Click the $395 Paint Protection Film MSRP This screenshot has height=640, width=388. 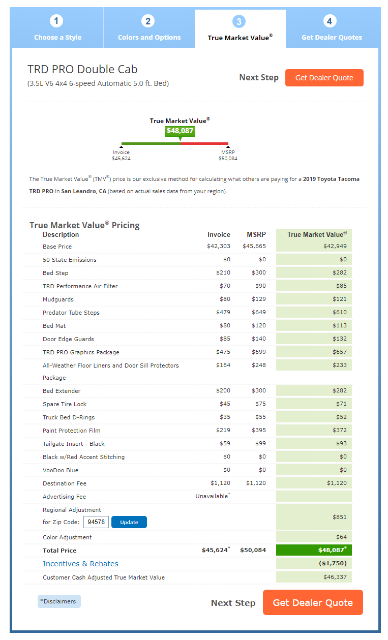pos(259,431)
